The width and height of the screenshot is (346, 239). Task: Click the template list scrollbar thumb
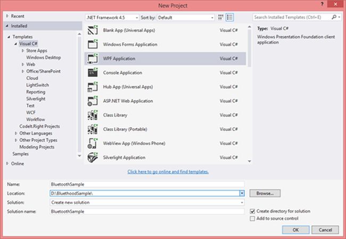(249, 48)
